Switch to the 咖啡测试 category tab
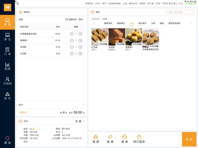The width and height of the screenshot is (198, 148). tap(108, 23)
